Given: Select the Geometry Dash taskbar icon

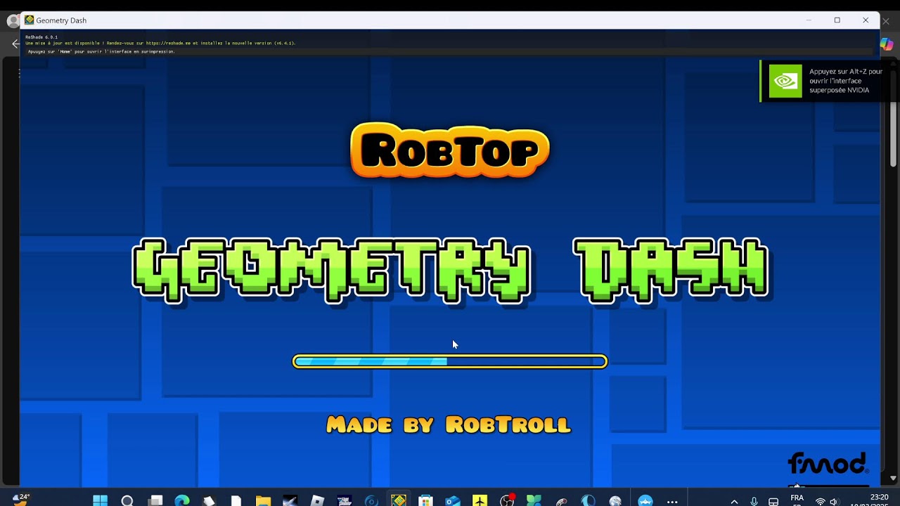Looking at the screenshot, I should [x=399, y=500].
